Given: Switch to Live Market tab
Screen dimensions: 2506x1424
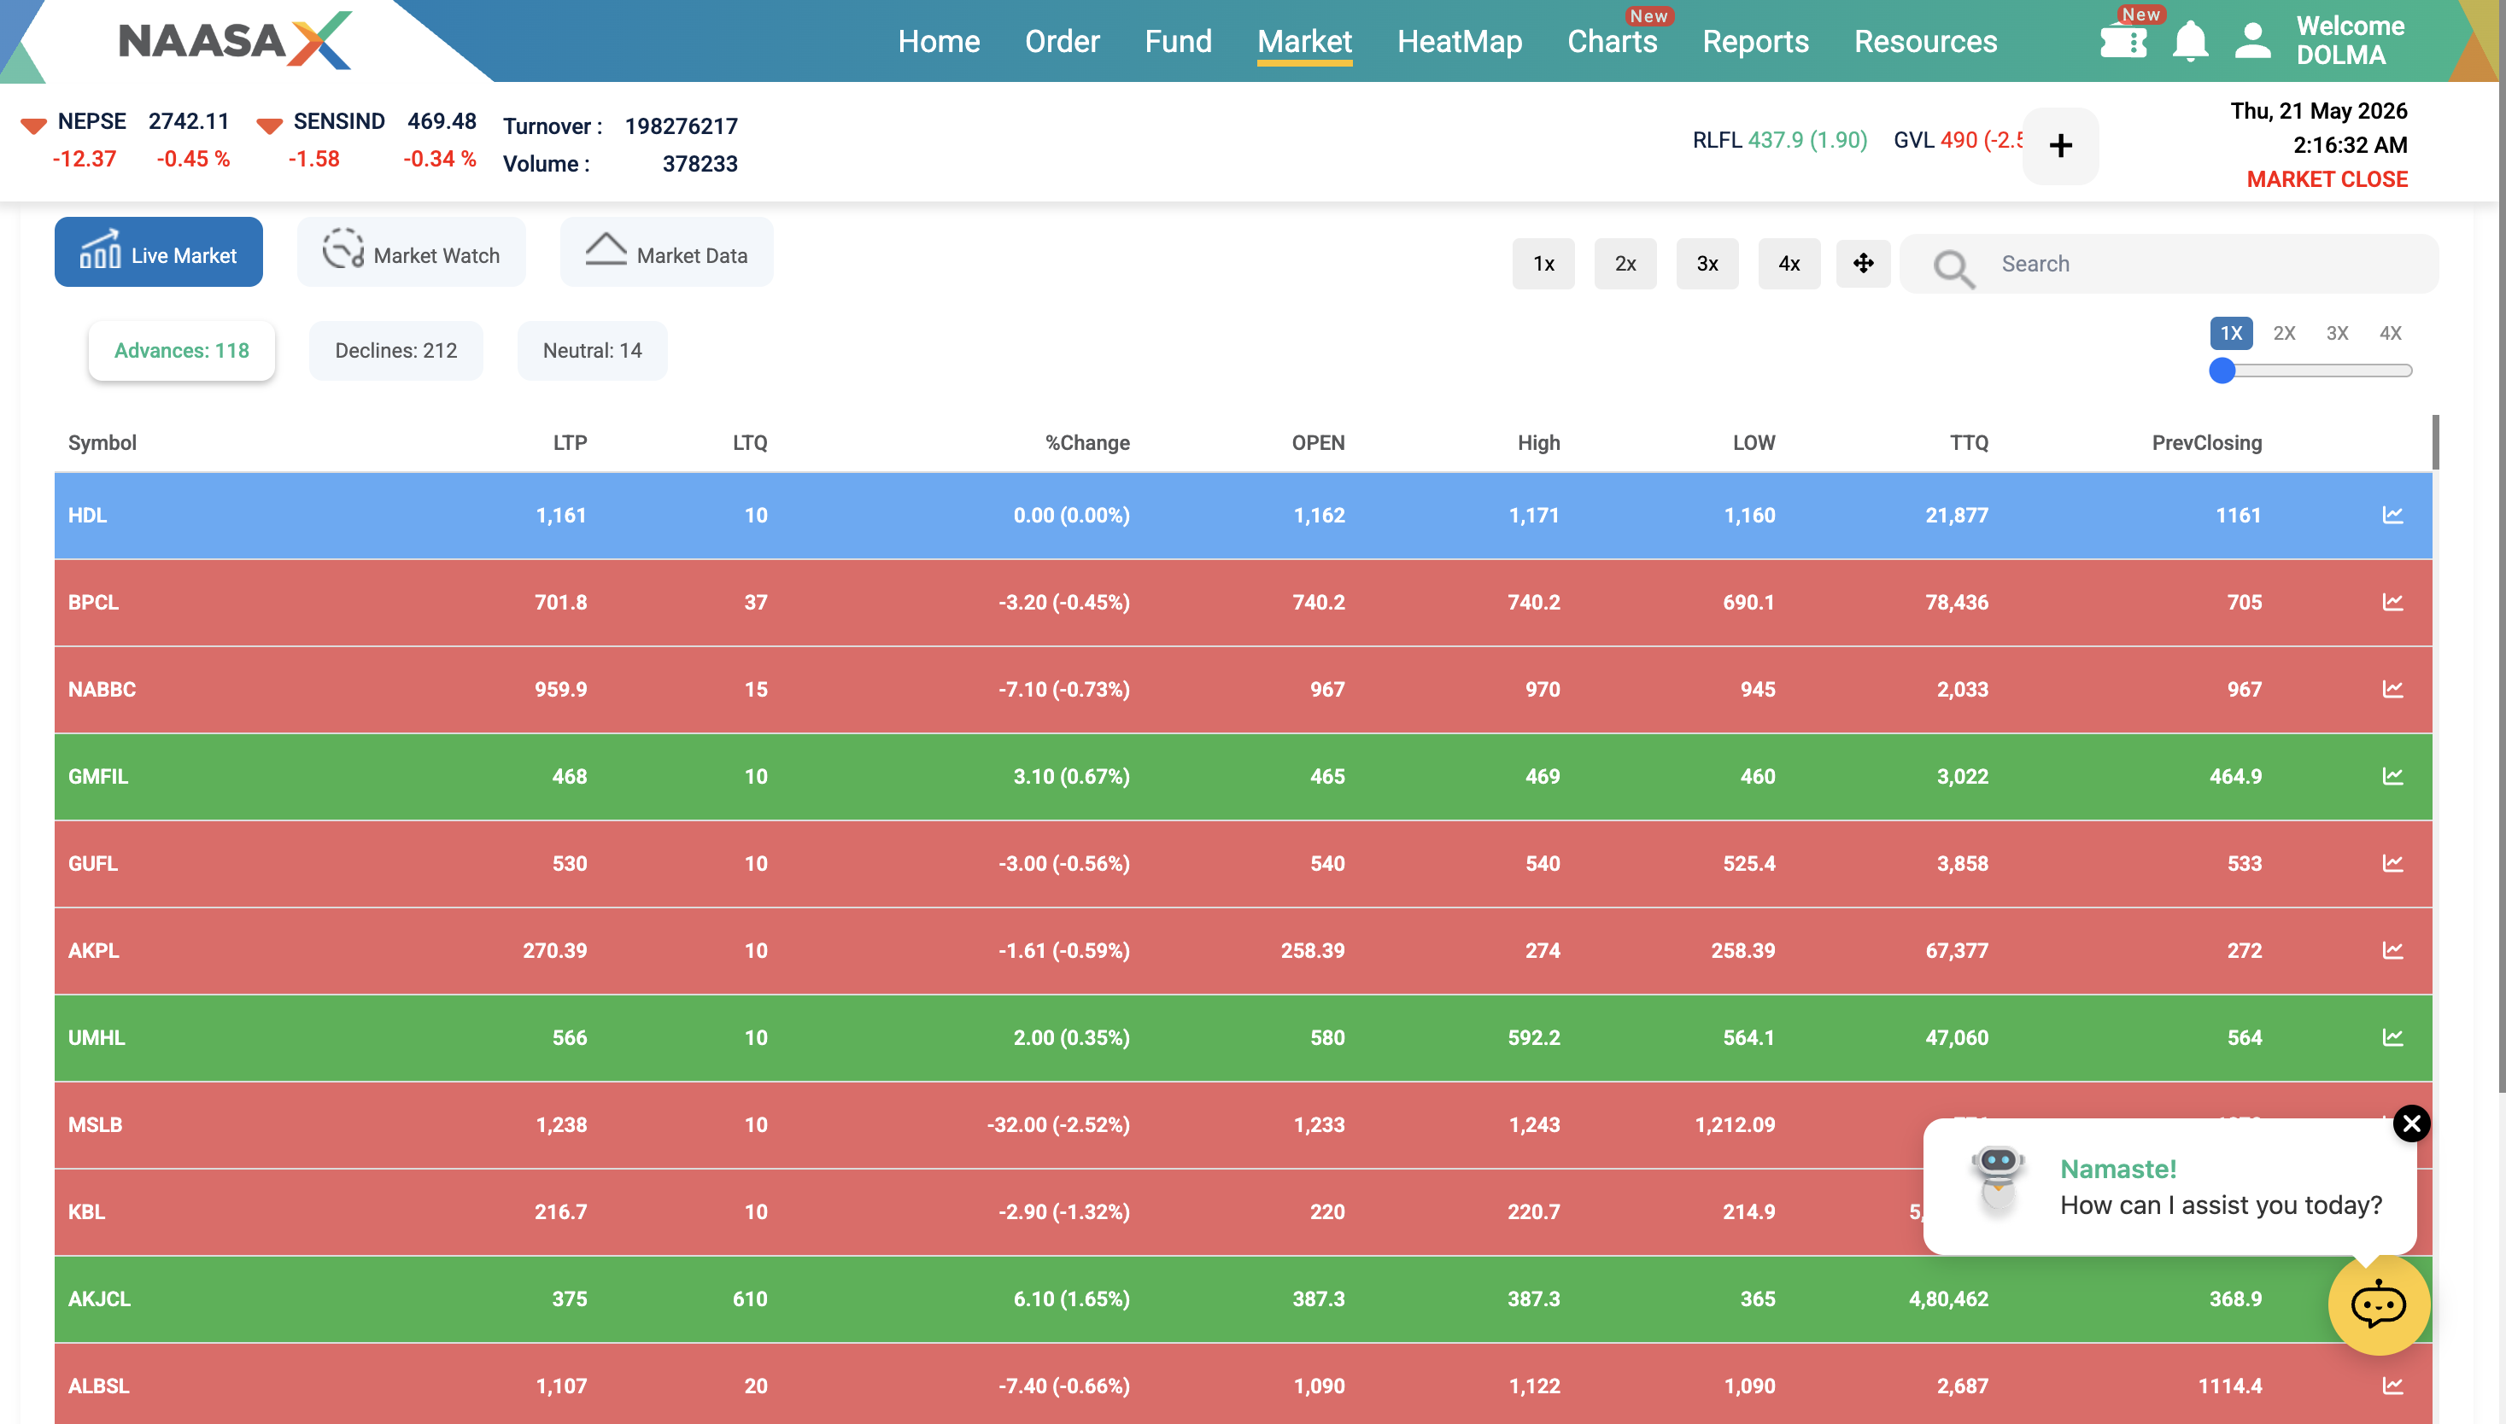Looking at the screenshot, I should (x=159, y=253).
